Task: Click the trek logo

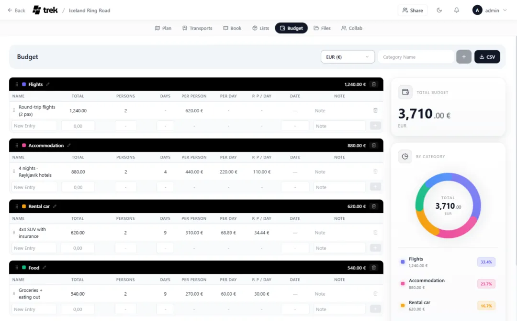Action: (x=45, y=10)
